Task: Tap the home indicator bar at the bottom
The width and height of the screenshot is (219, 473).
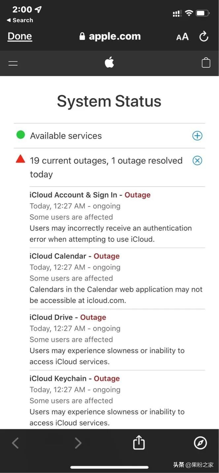Action: click(x=109, y=466)
